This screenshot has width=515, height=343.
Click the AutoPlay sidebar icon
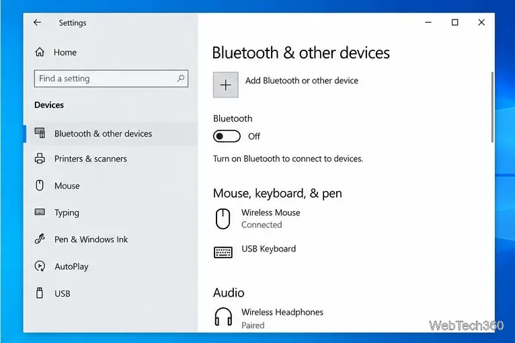(40, 266)
